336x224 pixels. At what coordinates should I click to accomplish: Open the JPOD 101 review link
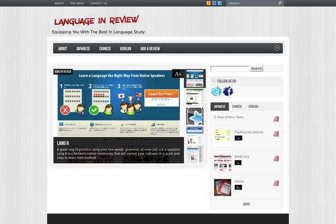point(242,157)
